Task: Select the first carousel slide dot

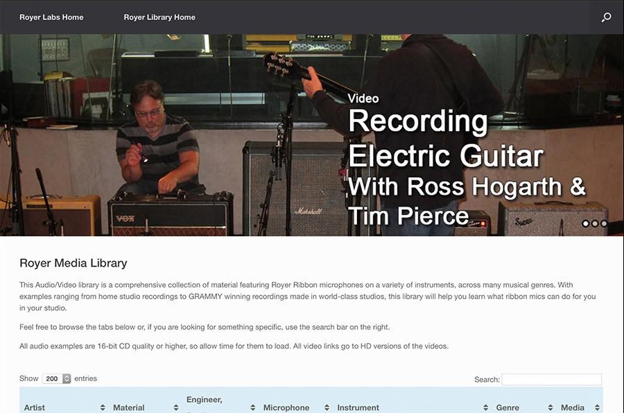Action: [586, 224]
